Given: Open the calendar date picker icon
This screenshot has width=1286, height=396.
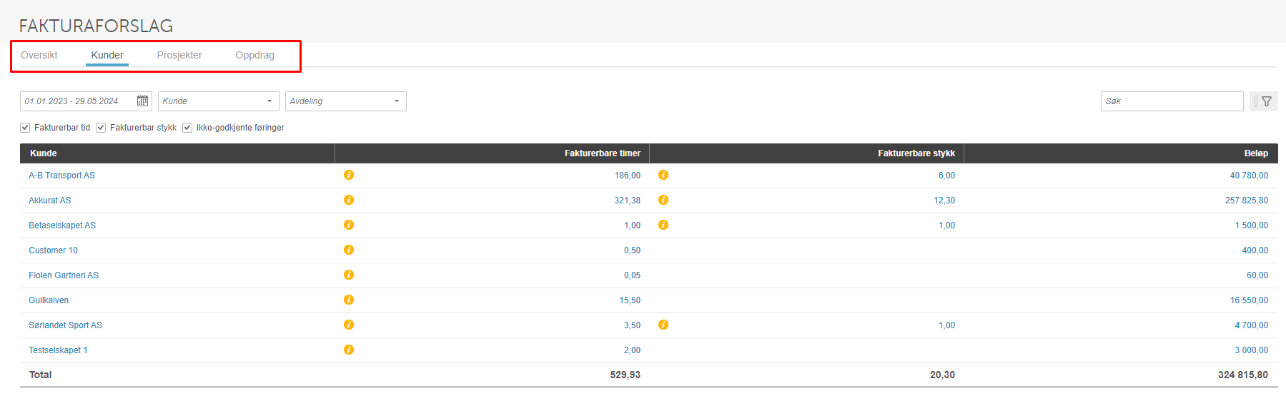Looking at the screenshot, I should pos(143,101).
